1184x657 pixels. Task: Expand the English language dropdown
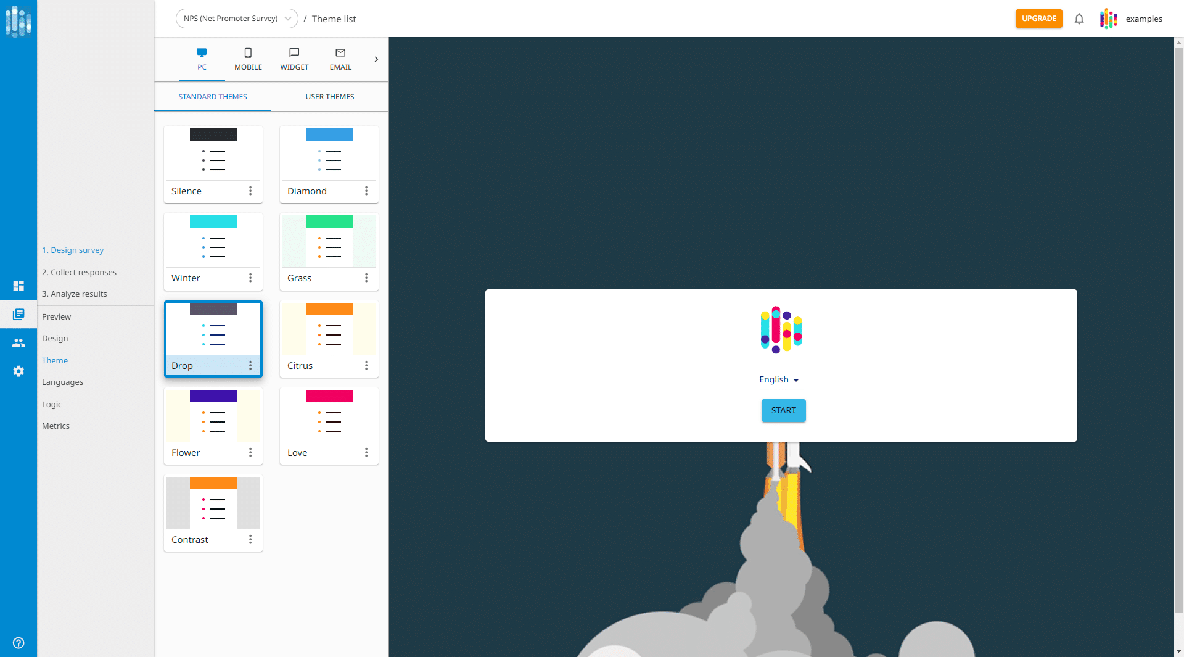780,380
